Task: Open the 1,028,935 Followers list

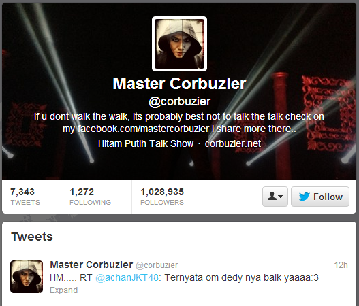Action: click(162, 197)
